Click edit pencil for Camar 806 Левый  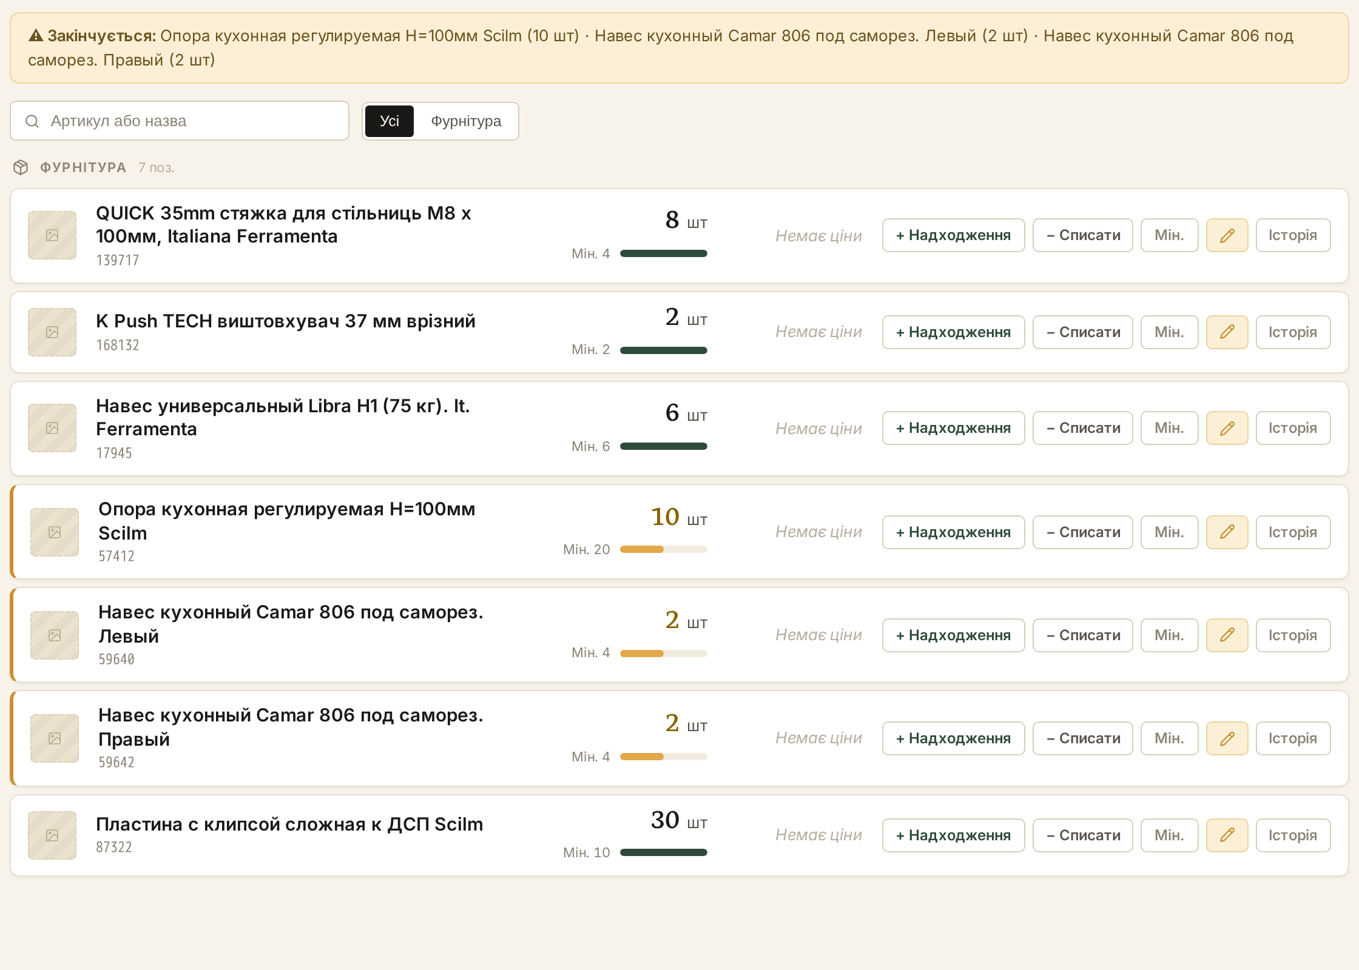coord(1227,635)
